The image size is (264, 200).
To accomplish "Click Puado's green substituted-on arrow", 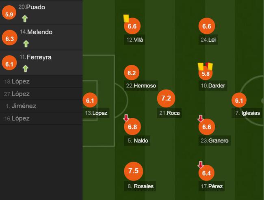I will point(25,19).
